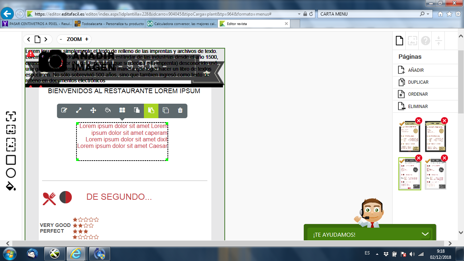Viewport: 464px width, 261px height.
Task: Click the move arrows icon
Action: 93,111
